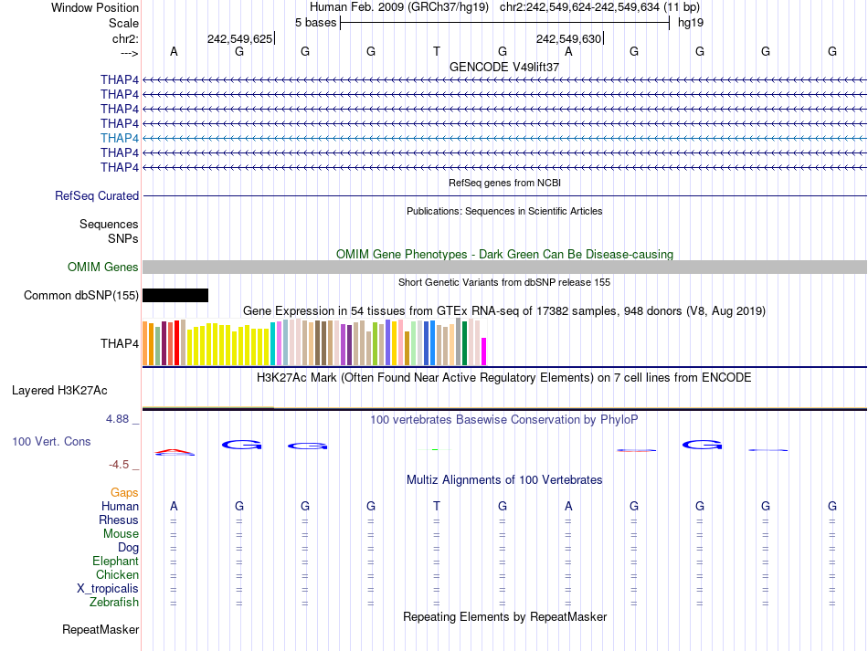Open Gene Expression in 54 tissues GTEx title
Screen dimensions: 868x651
click(504, 310)
